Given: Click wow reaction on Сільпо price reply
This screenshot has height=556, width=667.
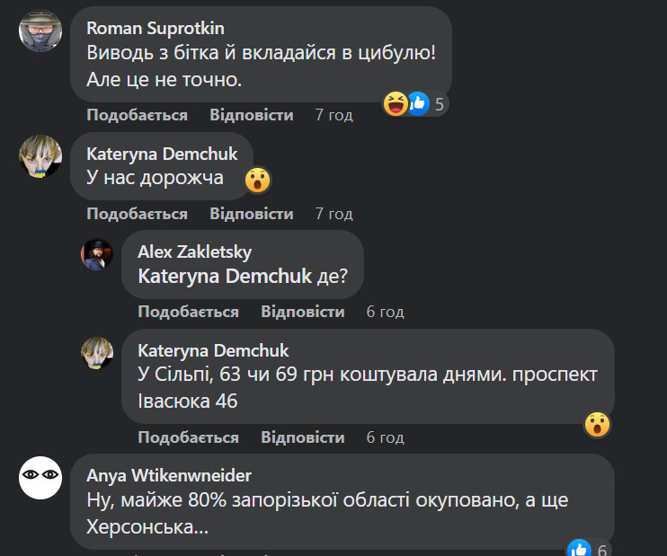Looking at the screenshot, I should 597,424.
